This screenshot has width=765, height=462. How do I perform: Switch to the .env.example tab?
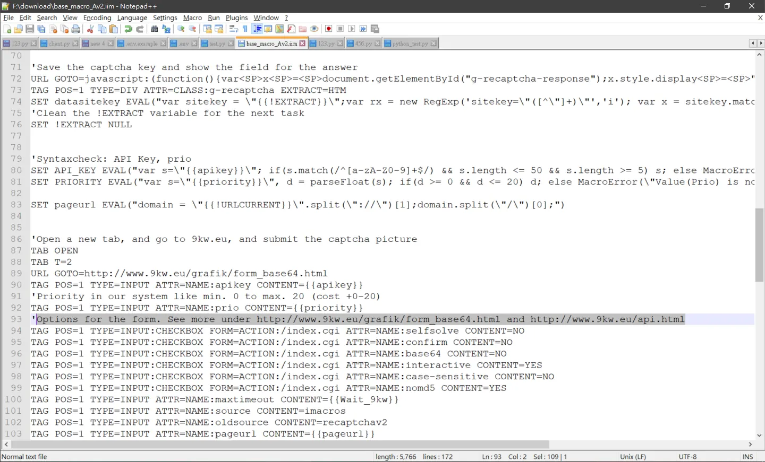point(142,43)
